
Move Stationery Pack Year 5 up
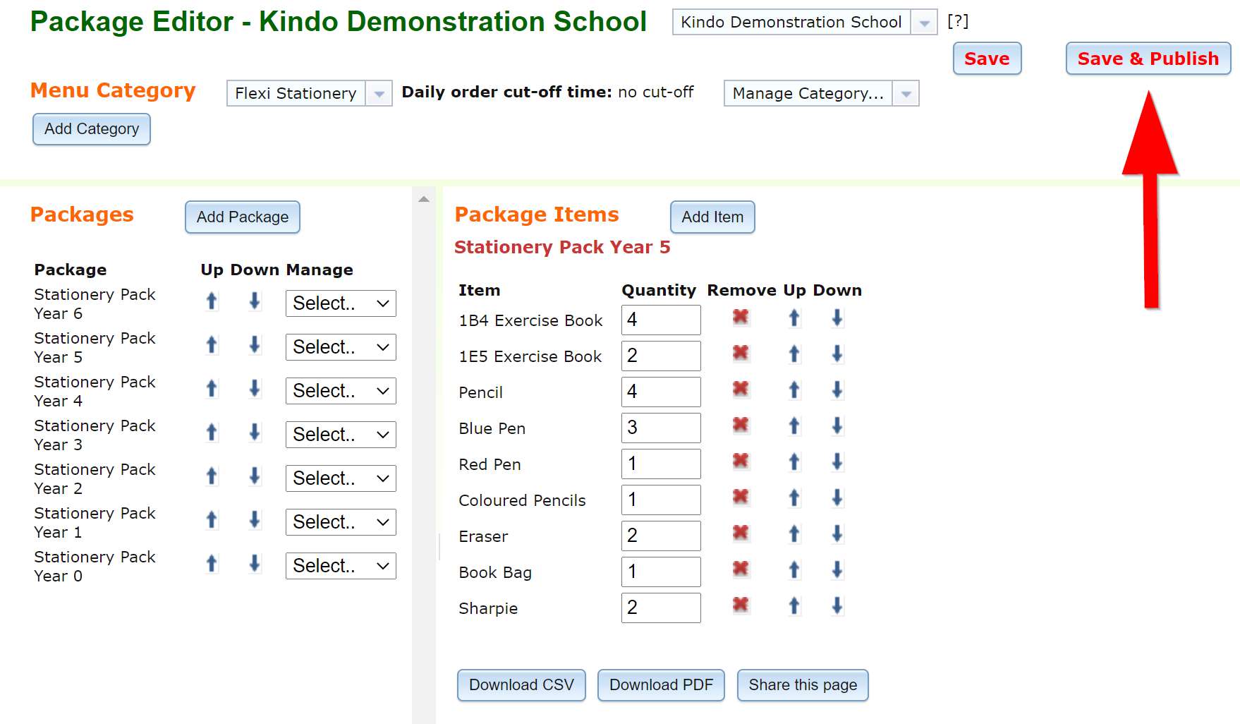212,345
